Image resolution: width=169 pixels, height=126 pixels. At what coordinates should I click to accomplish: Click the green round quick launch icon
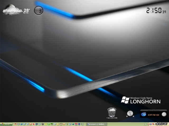49,124
